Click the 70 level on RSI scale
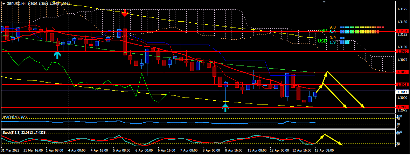This screenshot has height=155, width=410. [399, 119]
